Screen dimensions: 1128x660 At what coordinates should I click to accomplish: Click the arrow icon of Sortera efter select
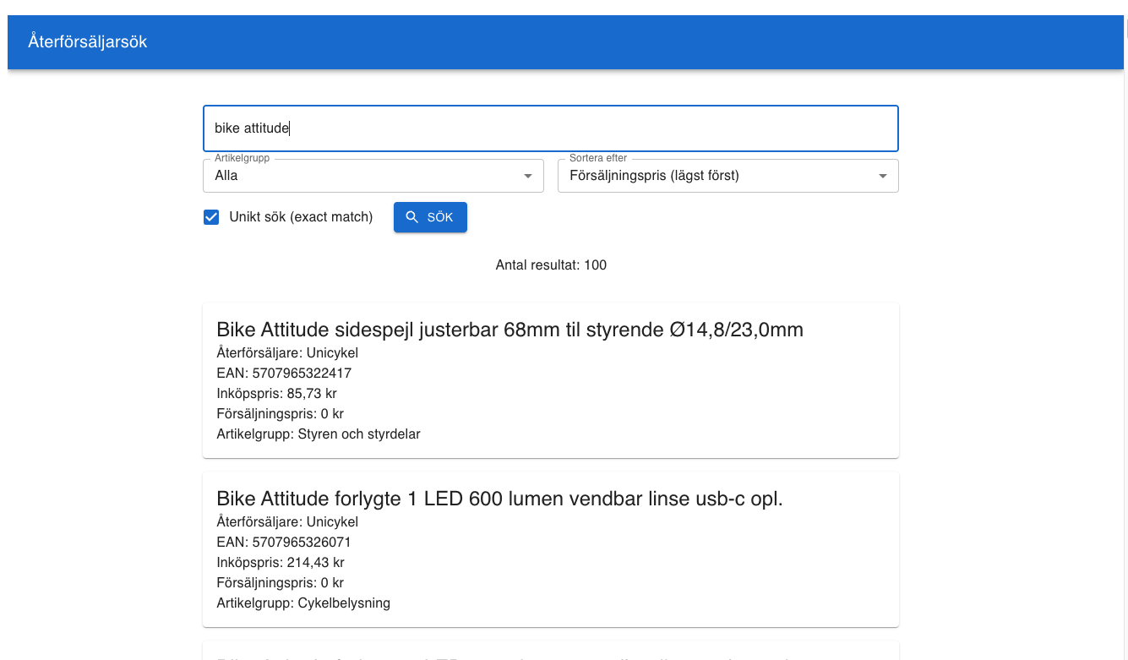(883, 176)
